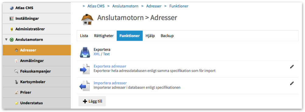Edit Exportera adresser with pencil icon
Screen dimensions: 305x112
[x=292, y=67]
